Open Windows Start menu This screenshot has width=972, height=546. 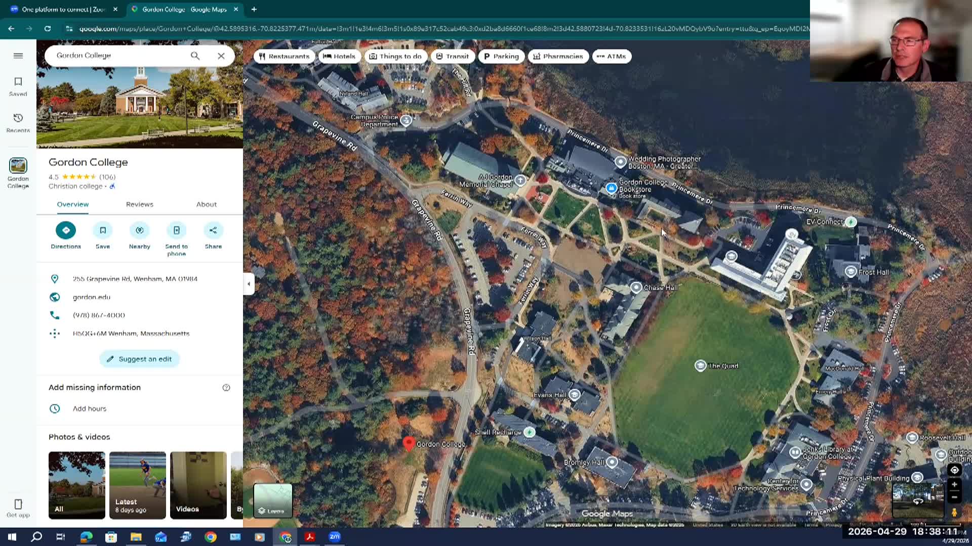[x=12, y=537]
